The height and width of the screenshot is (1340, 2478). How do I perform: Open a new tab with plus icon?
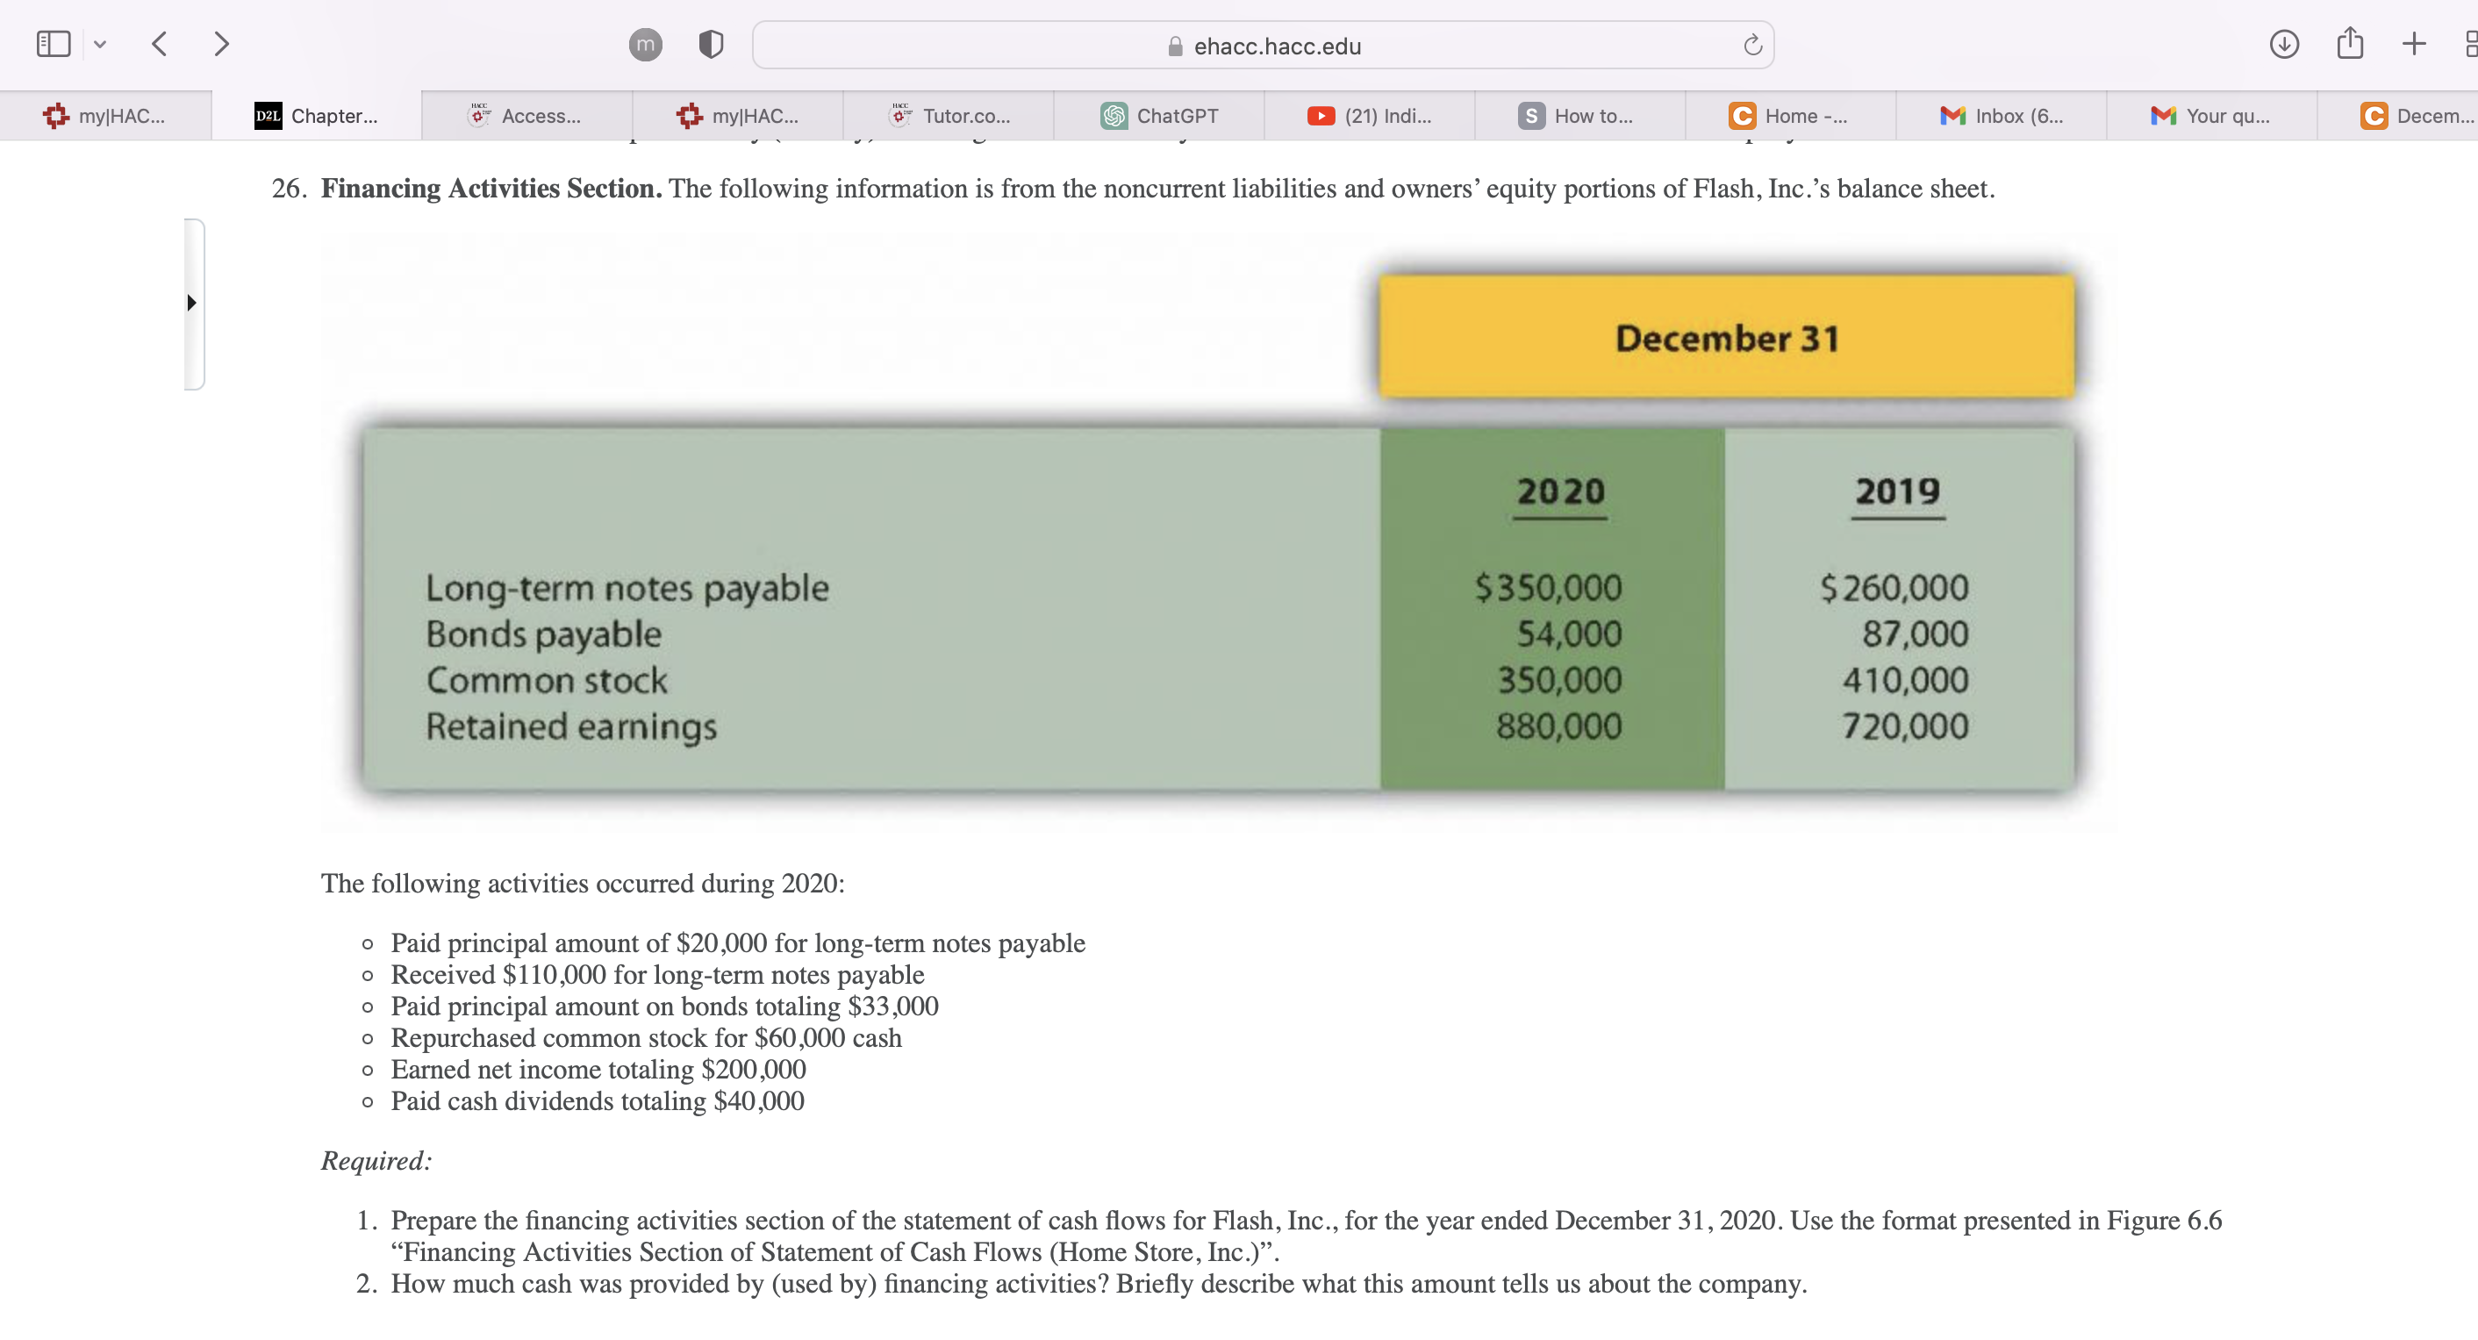(x=2412, y=44)
